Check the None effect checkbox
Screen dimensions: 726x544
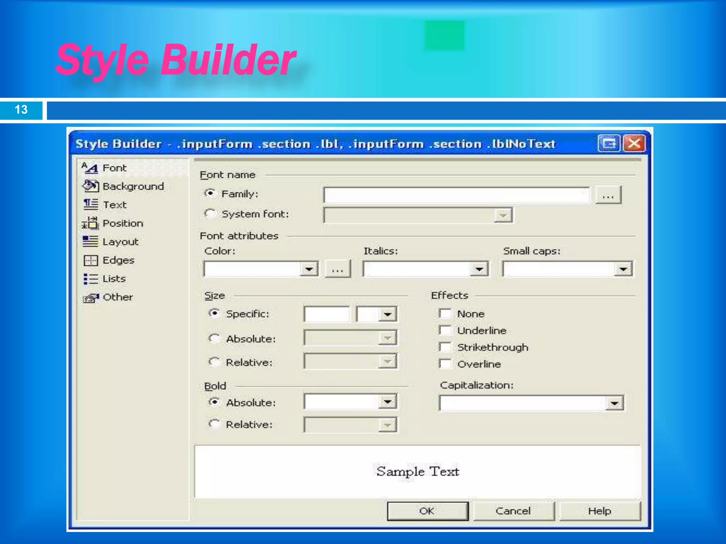445,313
